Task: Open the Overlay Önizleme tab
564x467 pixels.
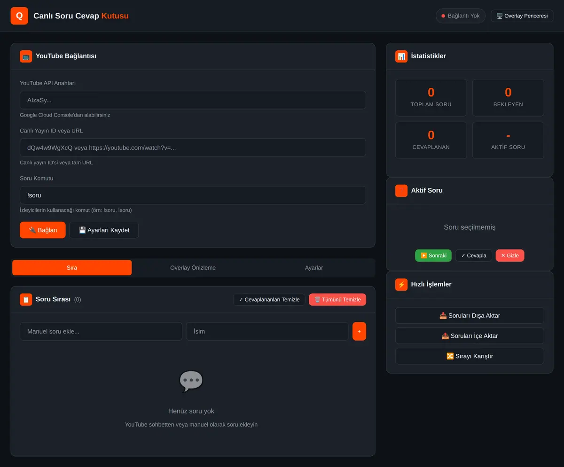Action: coord(193,268)
